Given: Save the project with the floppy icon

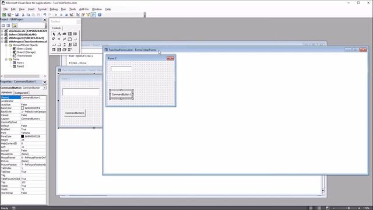Looking at the screenshot, I should (x=17, y=15).
